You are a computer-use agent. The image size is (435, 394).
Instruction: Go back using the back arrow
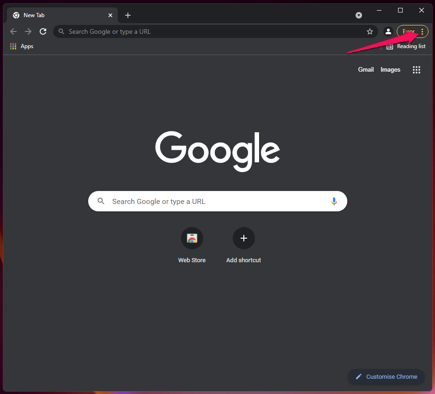(x=13, y=31)
